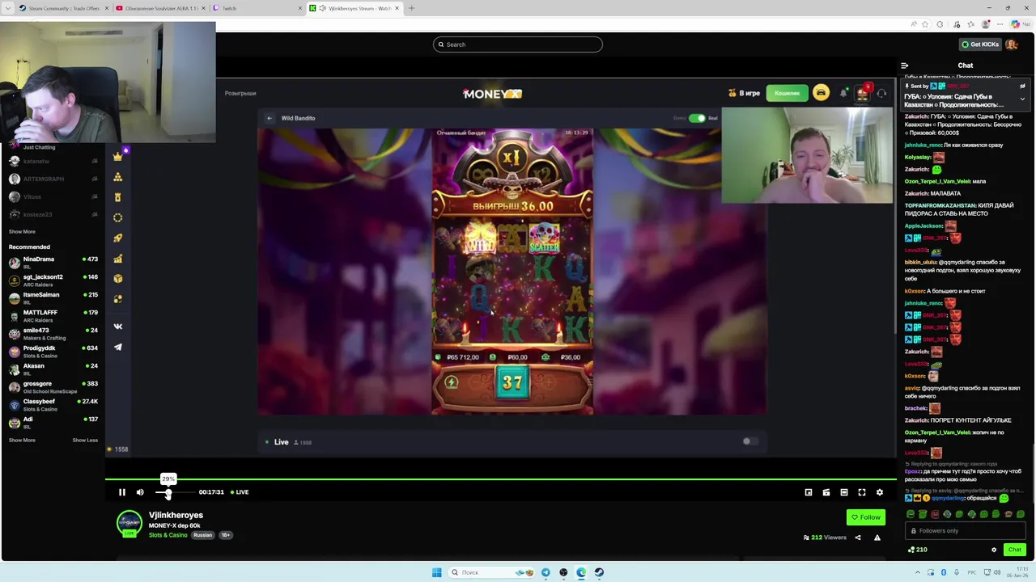Open Prodigyddk recommended channel
Screen dimensions: 1036x582
pyautogui.click(x=53, y=351)
